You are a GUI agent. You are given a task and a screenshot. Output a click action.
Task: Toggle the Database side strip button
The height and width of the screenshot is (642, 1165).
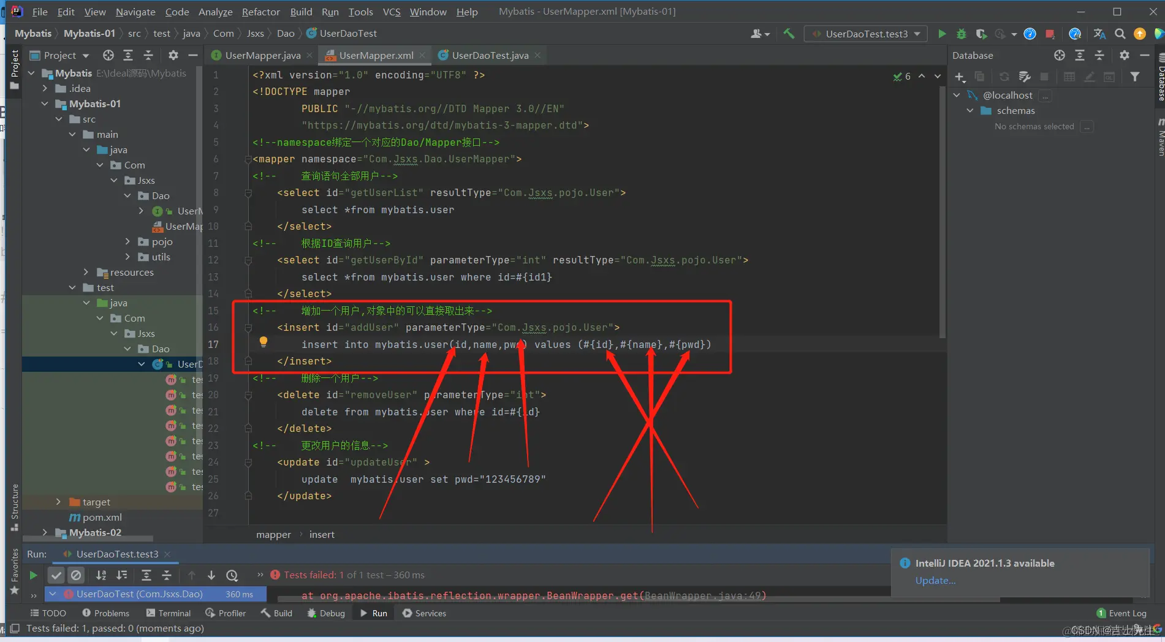click(x=1160, y=77)
